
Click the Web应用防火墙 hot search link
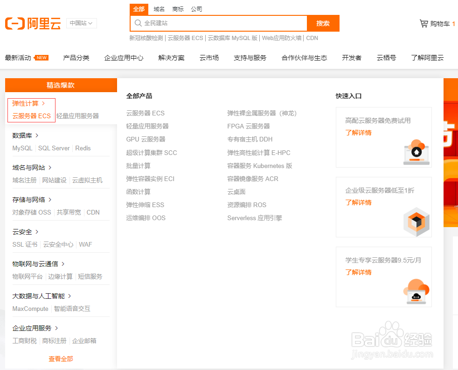[282, 38]
